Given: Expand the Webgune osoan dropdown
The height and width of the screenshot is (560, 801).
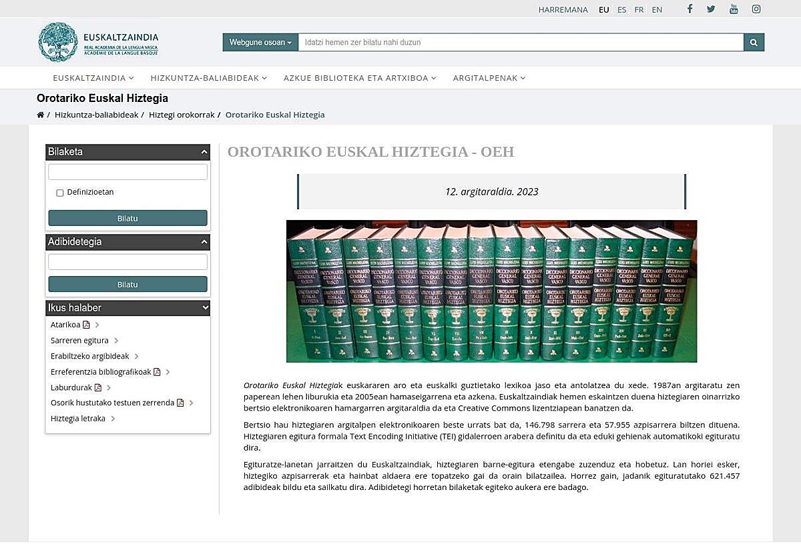Looking at the screenshot, I should pyautogui.click(x=260, y=43).
